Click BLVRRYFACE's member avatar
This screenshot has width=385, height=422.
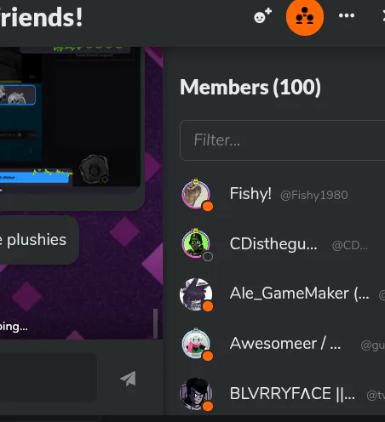(196, 394)
